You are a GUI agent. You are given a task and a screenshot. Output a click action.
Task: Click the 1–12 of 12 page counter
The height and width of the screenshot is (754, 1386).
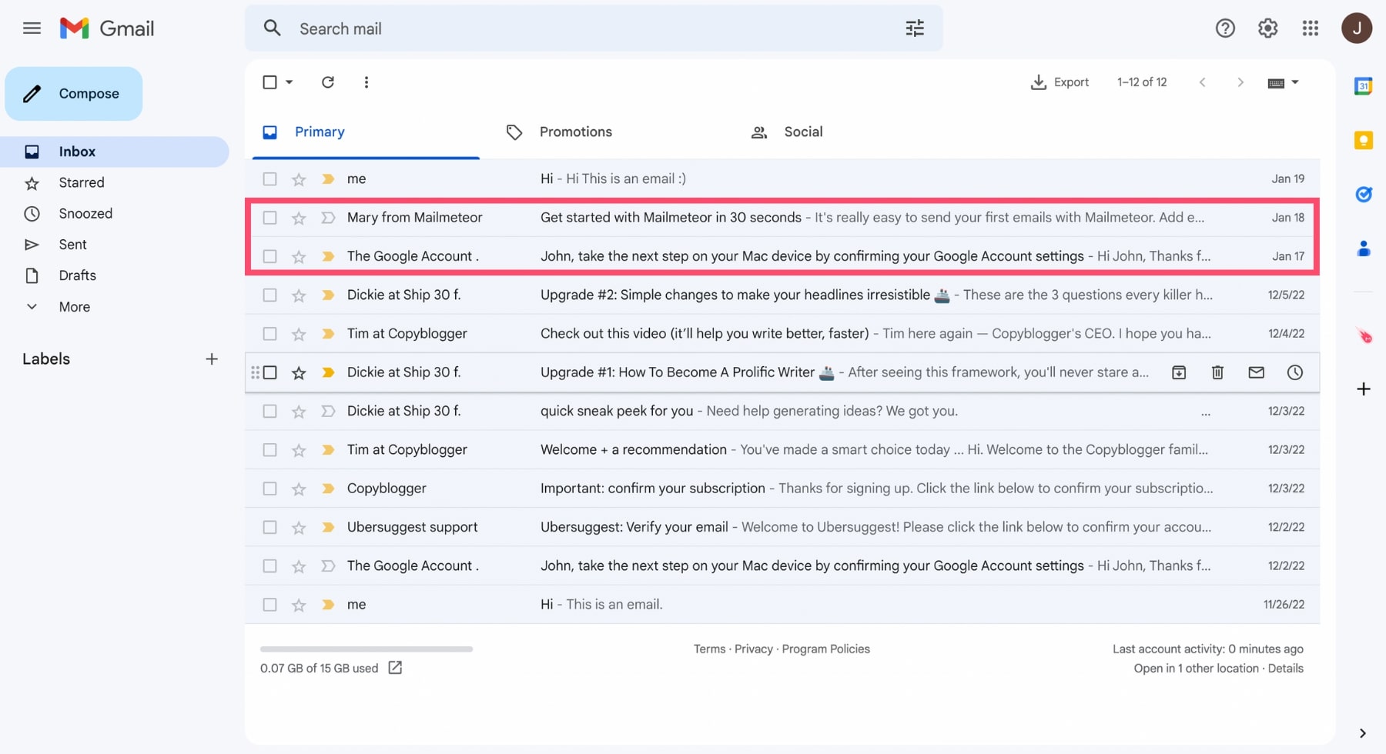[x=1142, y=82]
